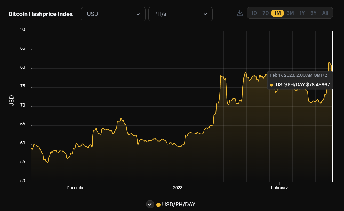Open the USD currency dropdown
The image size is (344, 211).
coord(113,14)
